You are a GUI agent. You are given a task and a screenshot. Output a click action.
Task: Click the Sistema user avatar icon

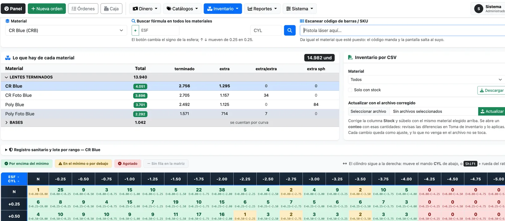478,9
